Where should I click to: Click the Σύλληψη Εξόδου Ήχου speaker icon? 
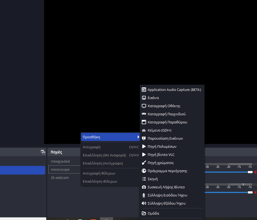click(144, 203)
